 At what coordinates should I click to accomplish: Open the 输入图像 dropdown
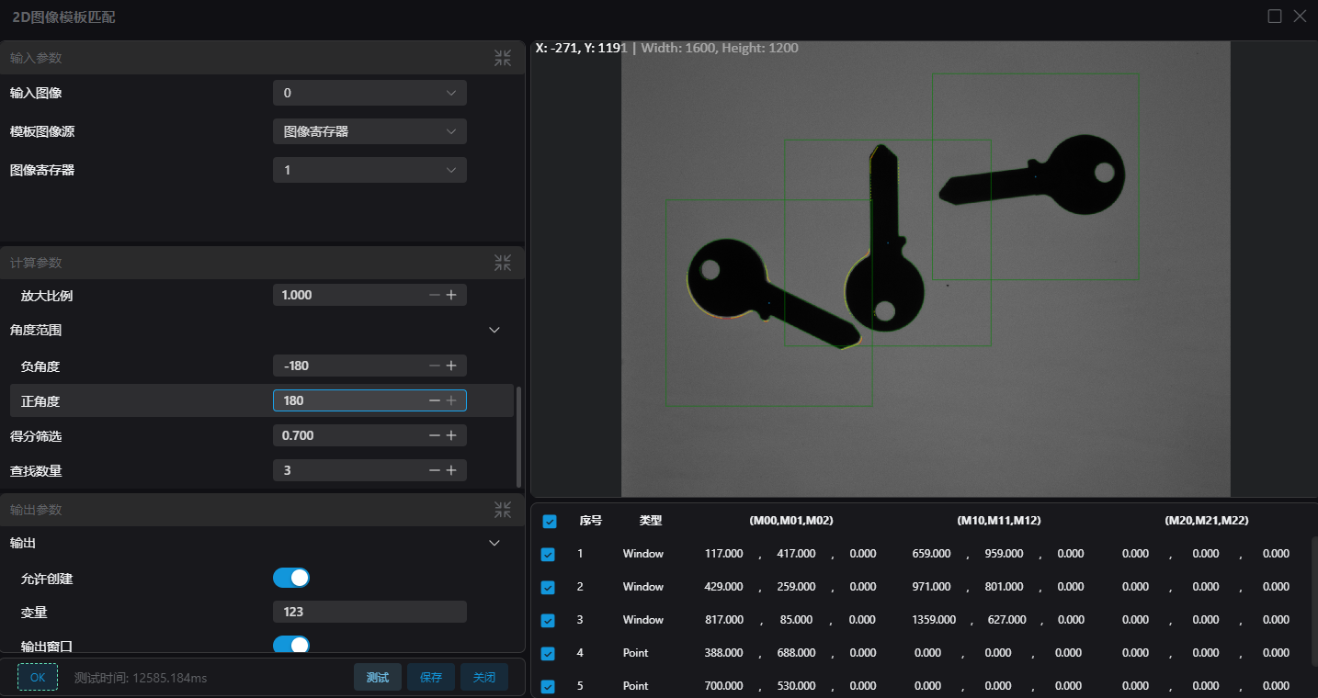pyautogui.click(x=369, y=93)
